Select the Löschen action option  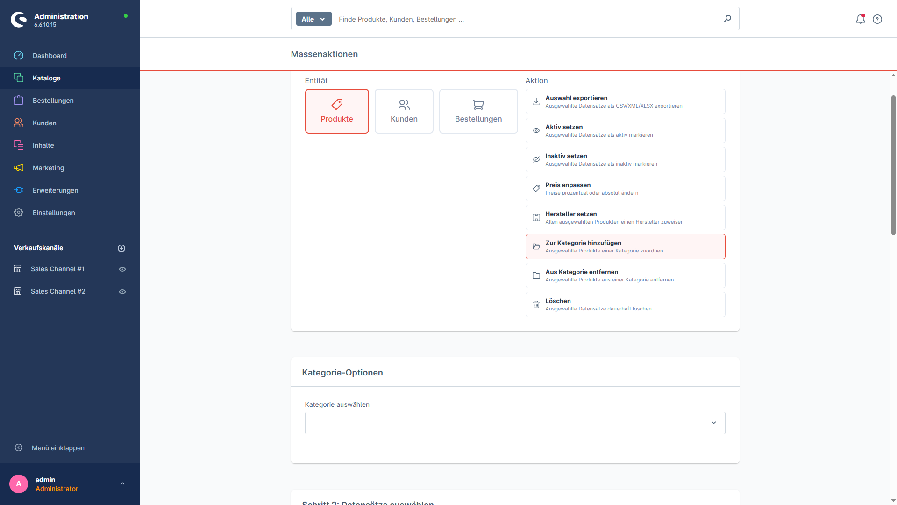click(625, 304)
